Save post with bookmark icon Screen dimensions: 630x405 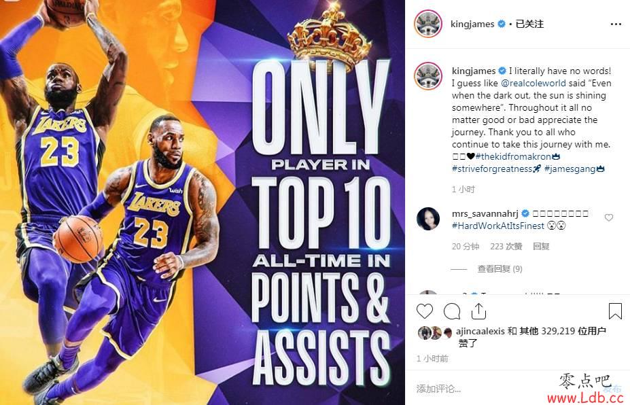tap(615, 311)
